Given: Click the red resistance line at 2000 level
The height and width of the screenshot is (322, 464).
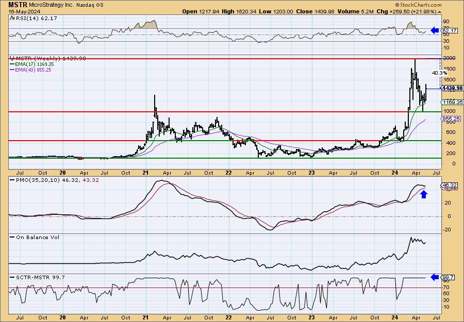Looking at the screenshot, I should 225,59.
